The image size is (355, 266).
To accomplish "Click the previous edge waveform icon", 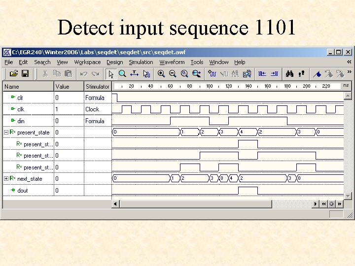I will coord(262,74).
